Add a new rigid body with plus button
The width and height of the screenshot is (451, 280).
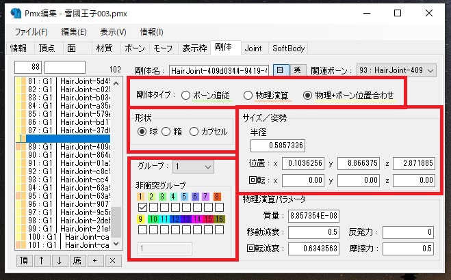[95, 260]
